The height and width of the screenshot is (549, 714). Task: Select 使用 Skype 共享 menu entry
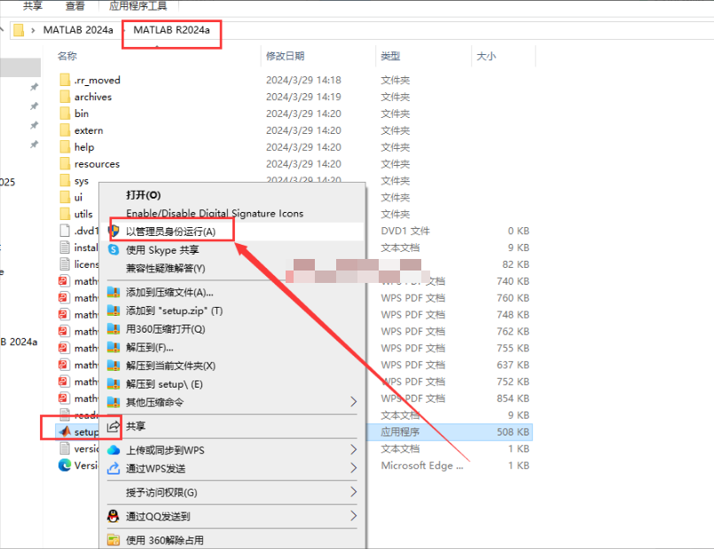point(162,250)
